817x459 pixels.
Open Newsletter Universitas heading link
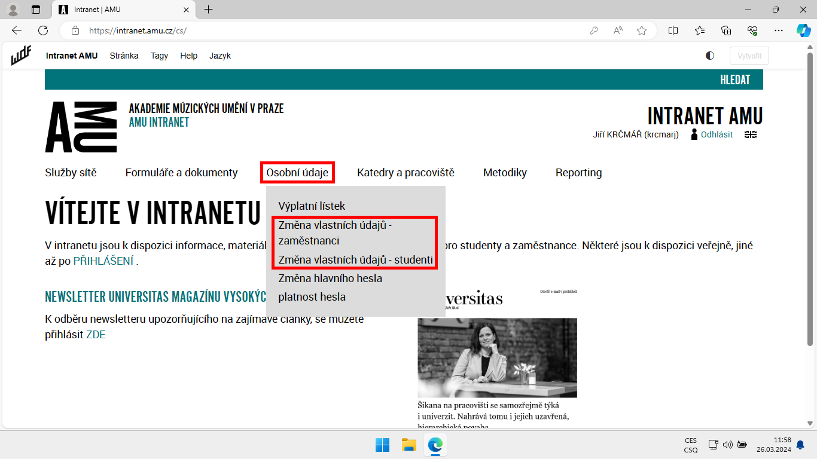[x=156, y=297]
